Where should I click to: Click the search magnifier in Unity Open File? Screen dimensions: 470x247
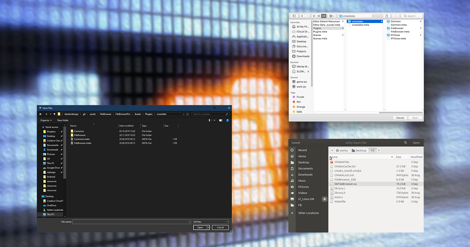(405, 143)
